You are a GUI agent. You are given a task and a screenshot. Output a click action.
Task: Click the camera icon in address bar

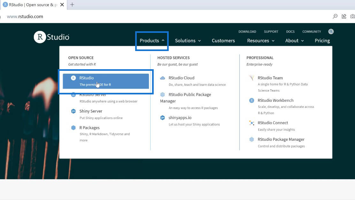[x=352, y=17]
